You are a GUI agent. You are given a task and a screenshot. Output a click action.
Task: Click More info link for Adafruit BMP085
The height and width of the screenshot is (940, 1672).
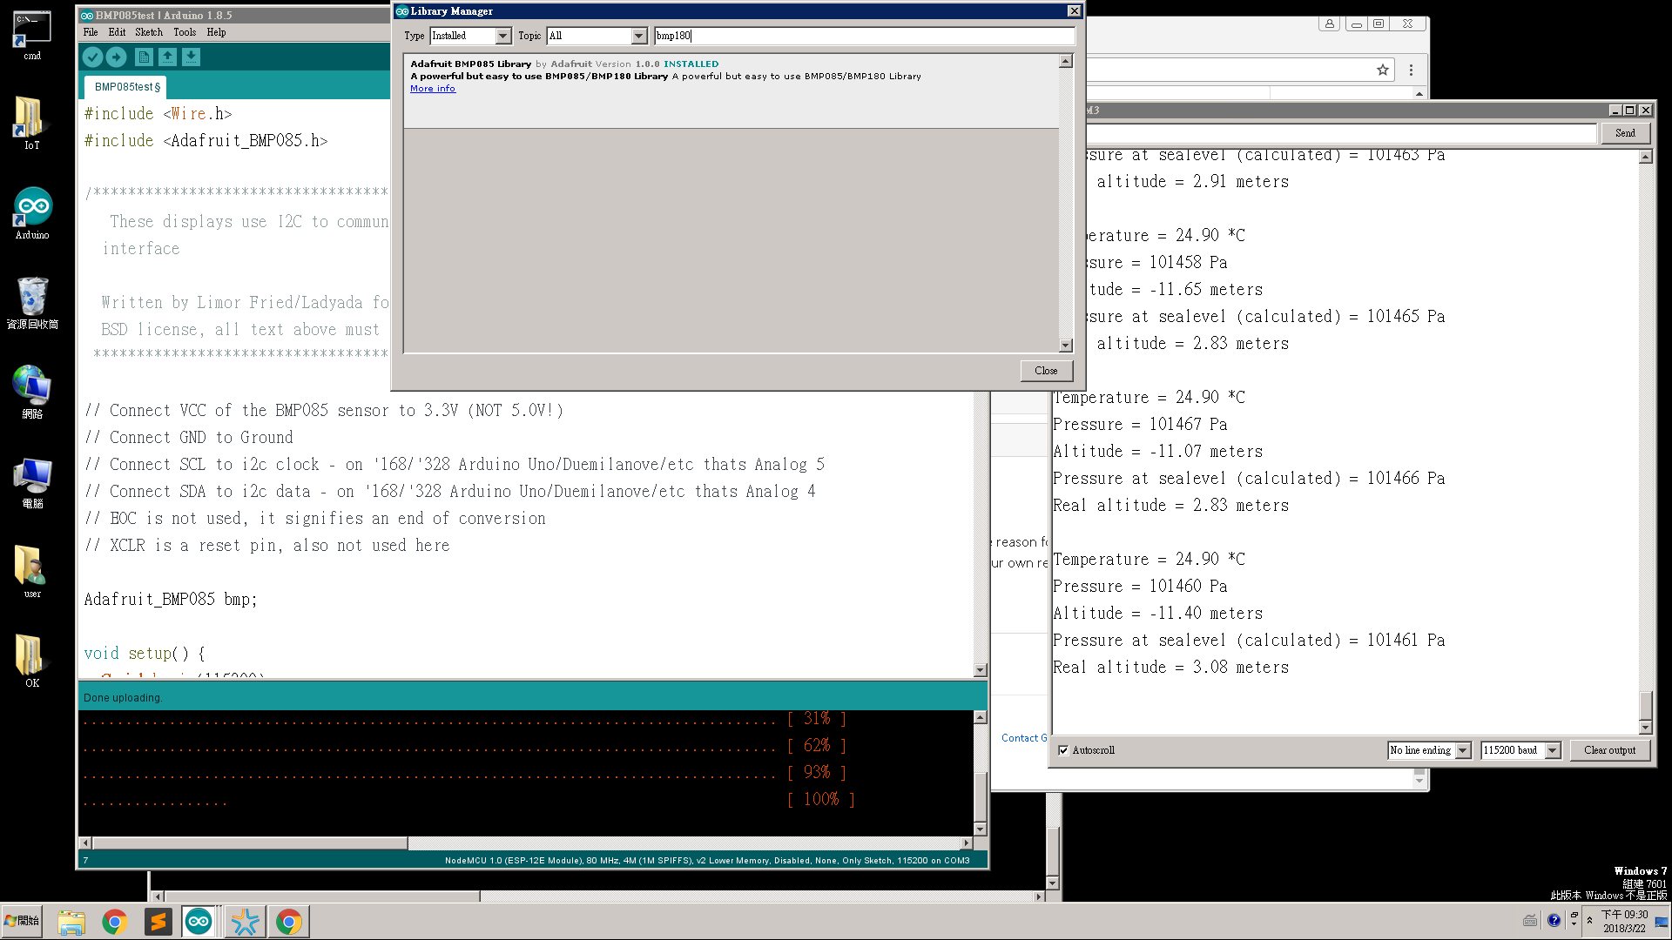[433, 89]
